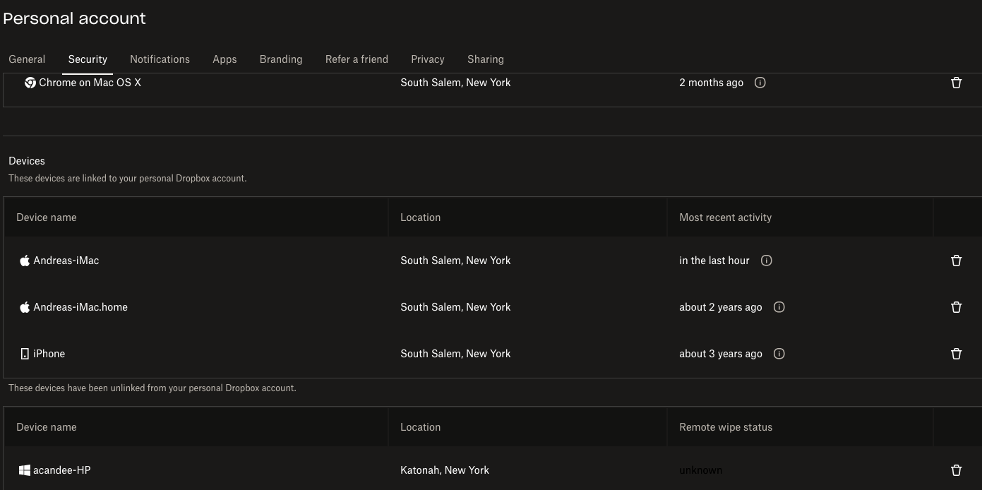This screenshot has height=490, width=982.
Task: Switch to the Privacy tab
Action: pos(427,59)
